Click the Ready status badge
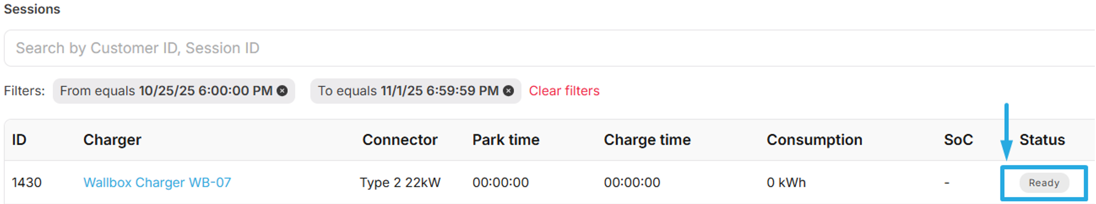Image resolution: width=1096 pixels, height=204 pixels. [x=1043, y=183]
